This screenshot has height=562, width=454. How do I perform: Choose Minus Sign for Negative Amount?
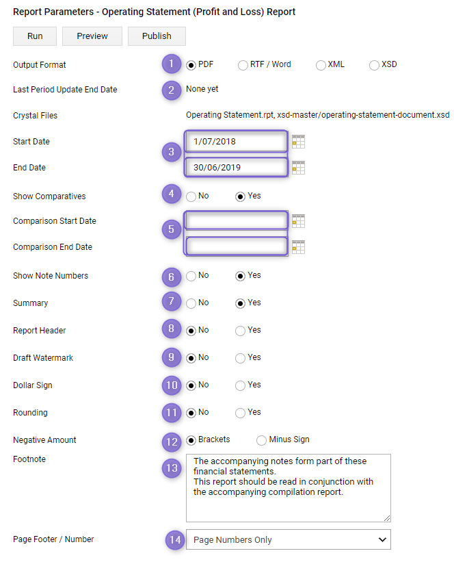click(x=261, y=440)
